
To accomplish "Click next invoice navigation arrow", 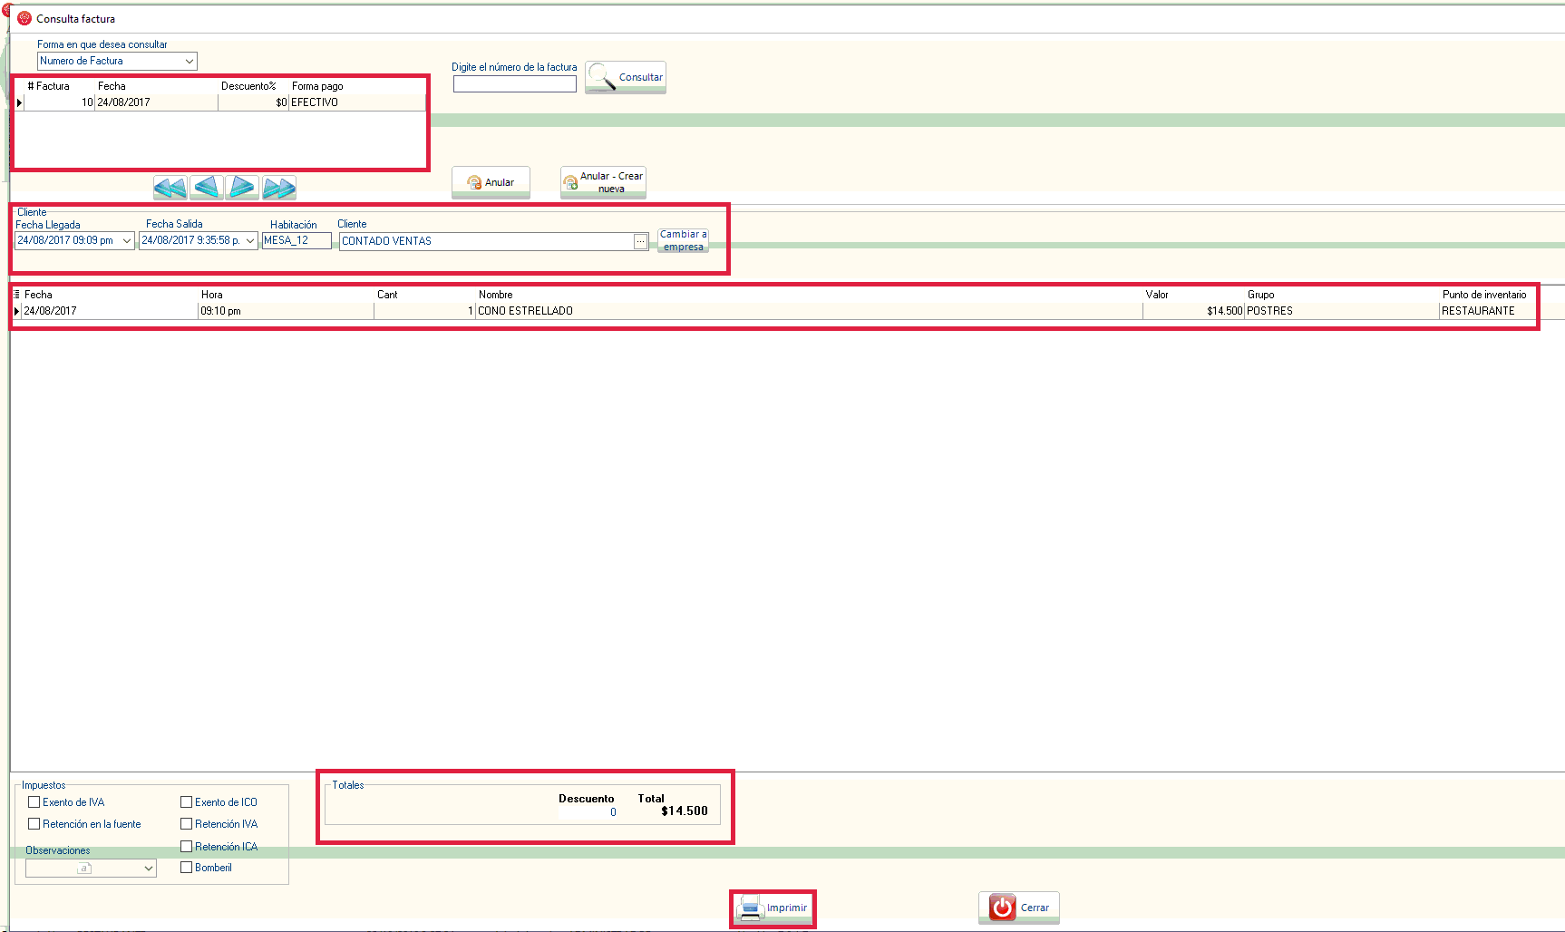I will point(242,188).
